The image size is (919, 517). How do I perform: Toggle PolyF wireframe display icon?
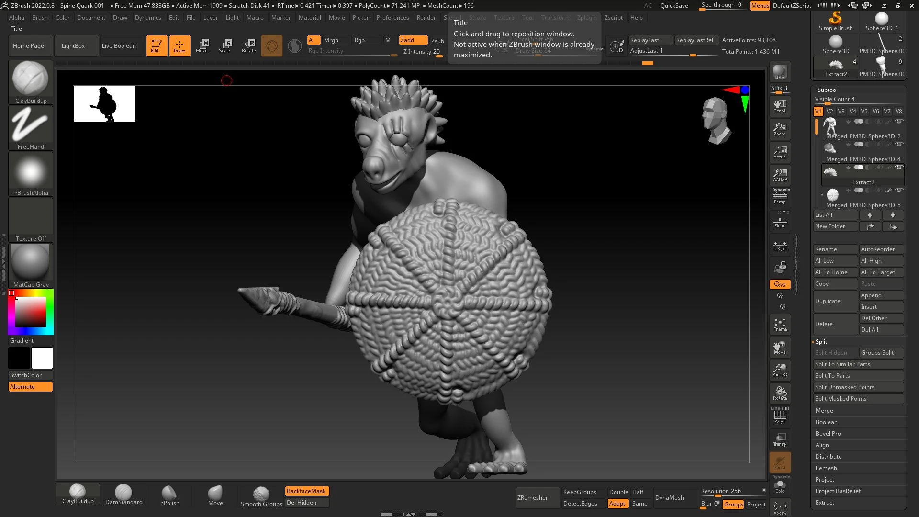click(x=780, y=416)
